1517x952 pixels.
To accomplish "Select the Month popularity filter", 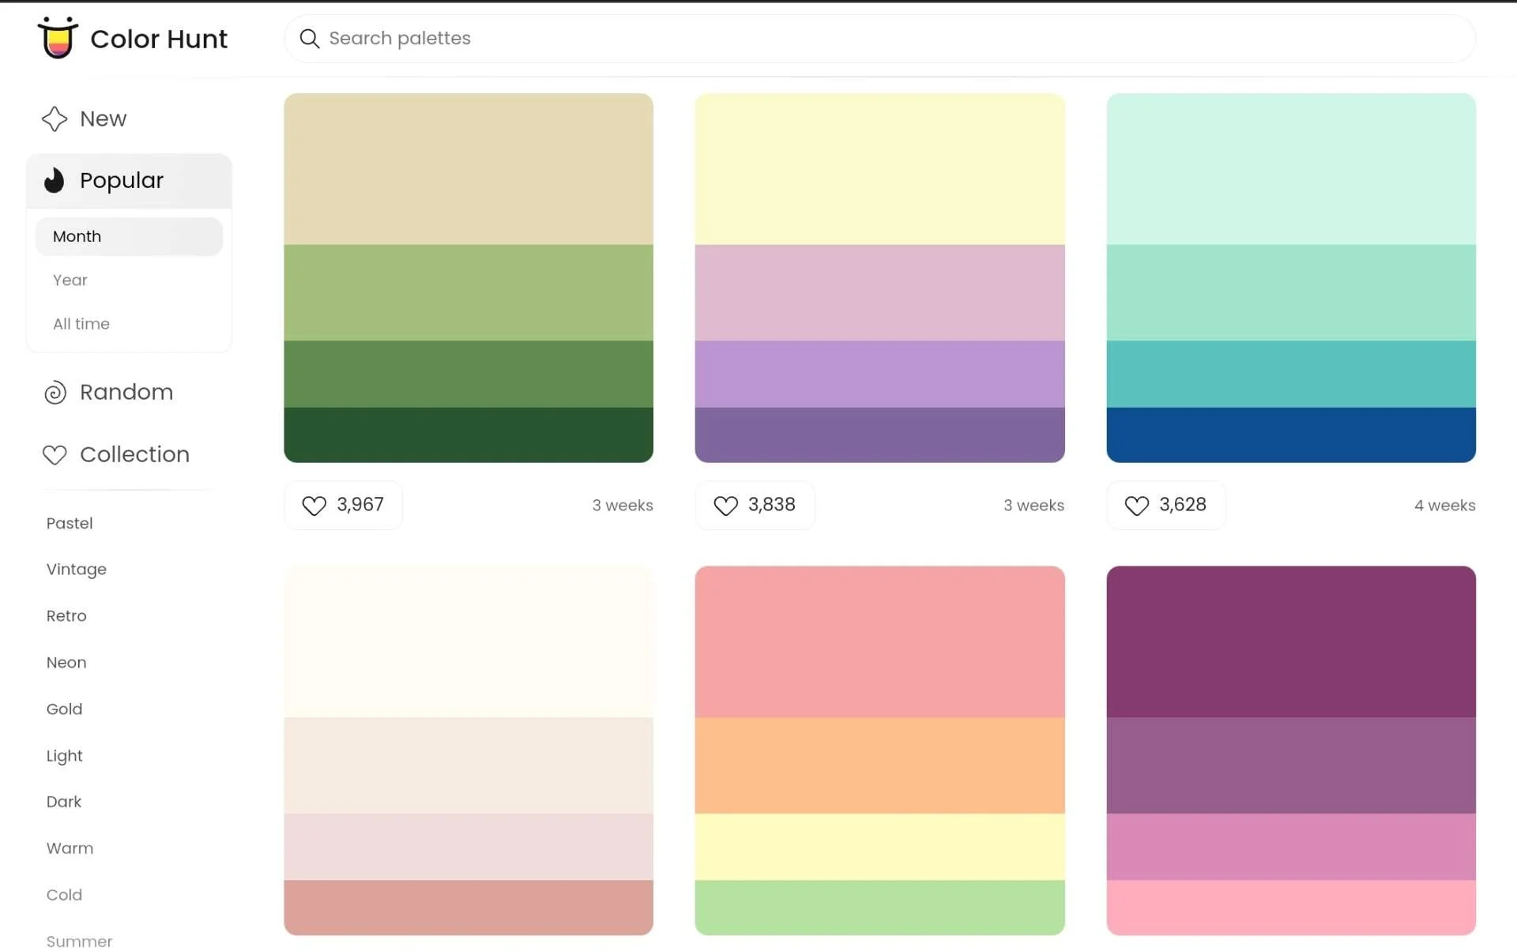I will pos(129,236).
